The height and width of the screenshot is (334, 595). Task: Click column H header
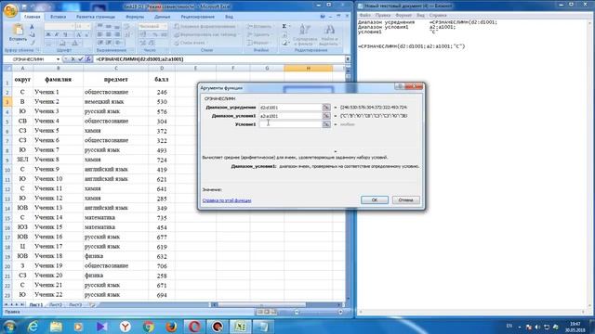tap(308, 68)
